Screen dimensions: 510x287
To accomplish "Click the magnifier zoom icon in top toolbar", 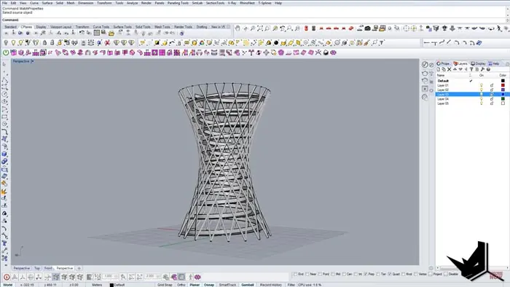I will pyautogui.click(x=253, y=28).
